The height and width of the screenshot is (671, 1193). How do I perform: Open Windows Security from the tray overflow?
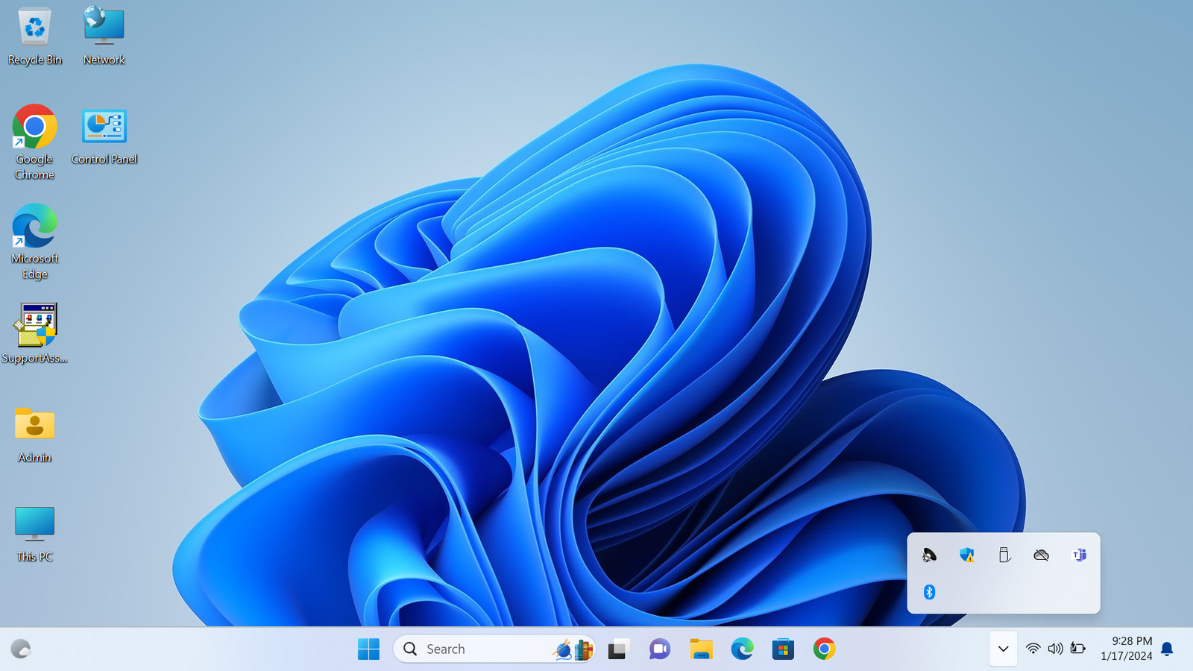[967, 555]
